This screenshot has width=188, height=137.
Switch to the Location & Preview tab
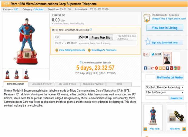coord(42,84)
